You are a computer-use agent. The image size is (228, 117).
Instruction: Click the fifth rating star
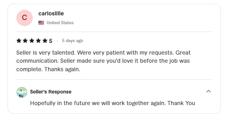point(45,41)
